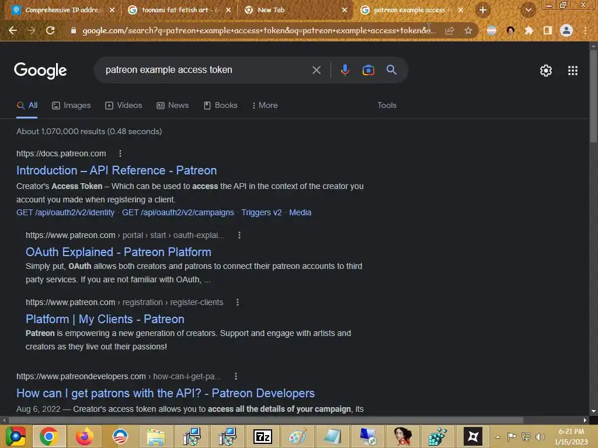Screen dimensions: 598x448
Task: Open Chrome from the taskbar
Action: (x=49, y=436)
